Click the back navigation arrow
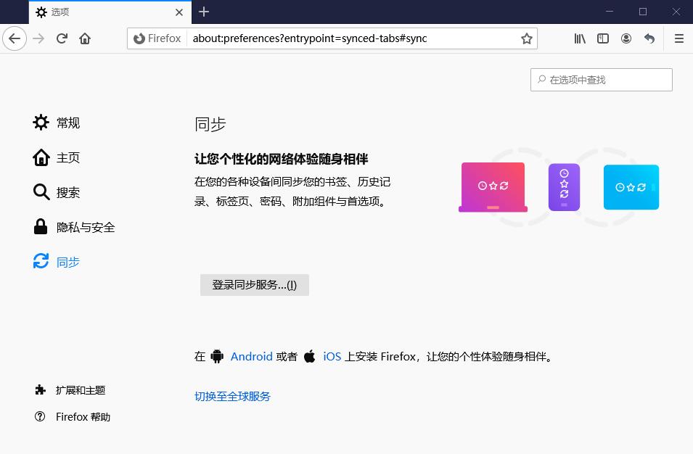This screenshot has height=454, width=693. 15,38
